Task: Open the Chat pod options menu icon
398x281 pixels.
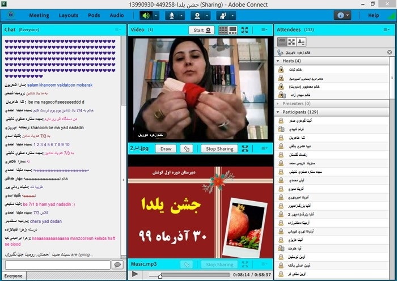Action: click(x=118, y=29)
